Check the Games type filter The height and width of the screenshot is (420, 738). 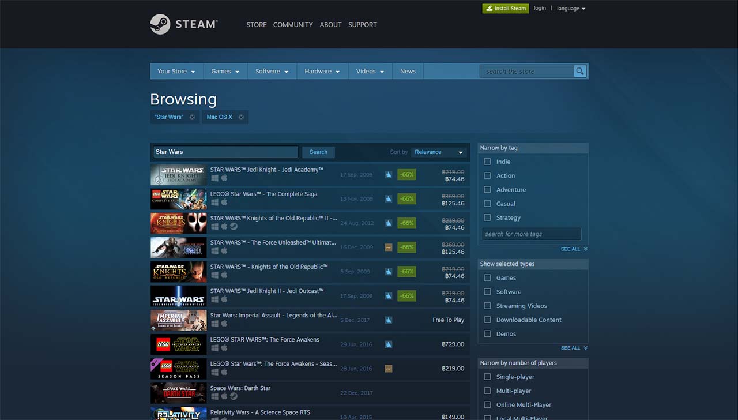(x=487, y=277)
